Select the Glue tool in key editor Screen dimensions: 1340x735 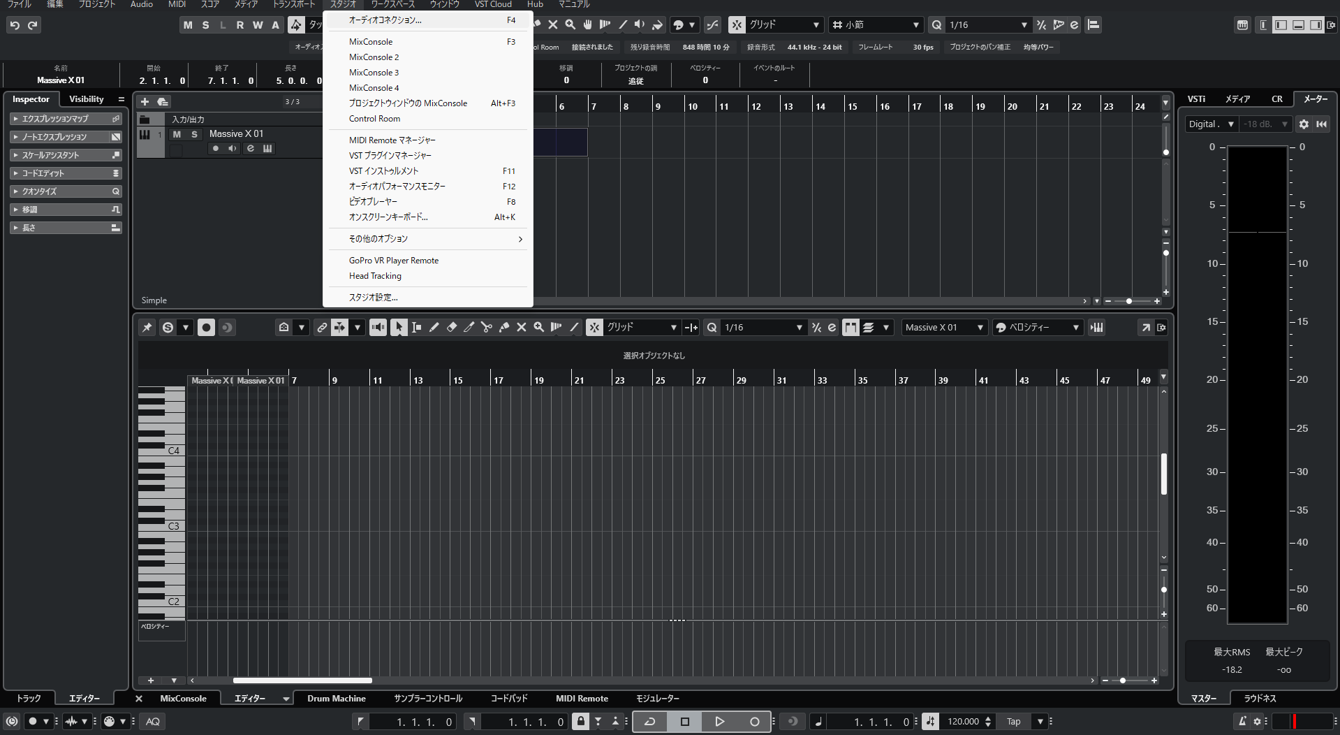[x=504, y=327]
